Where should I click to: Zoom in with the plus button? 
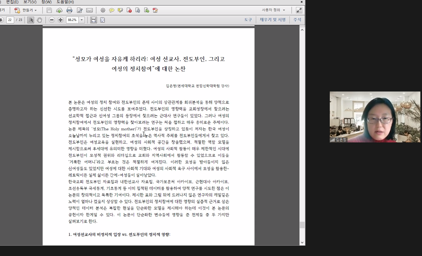pos(61,20)
